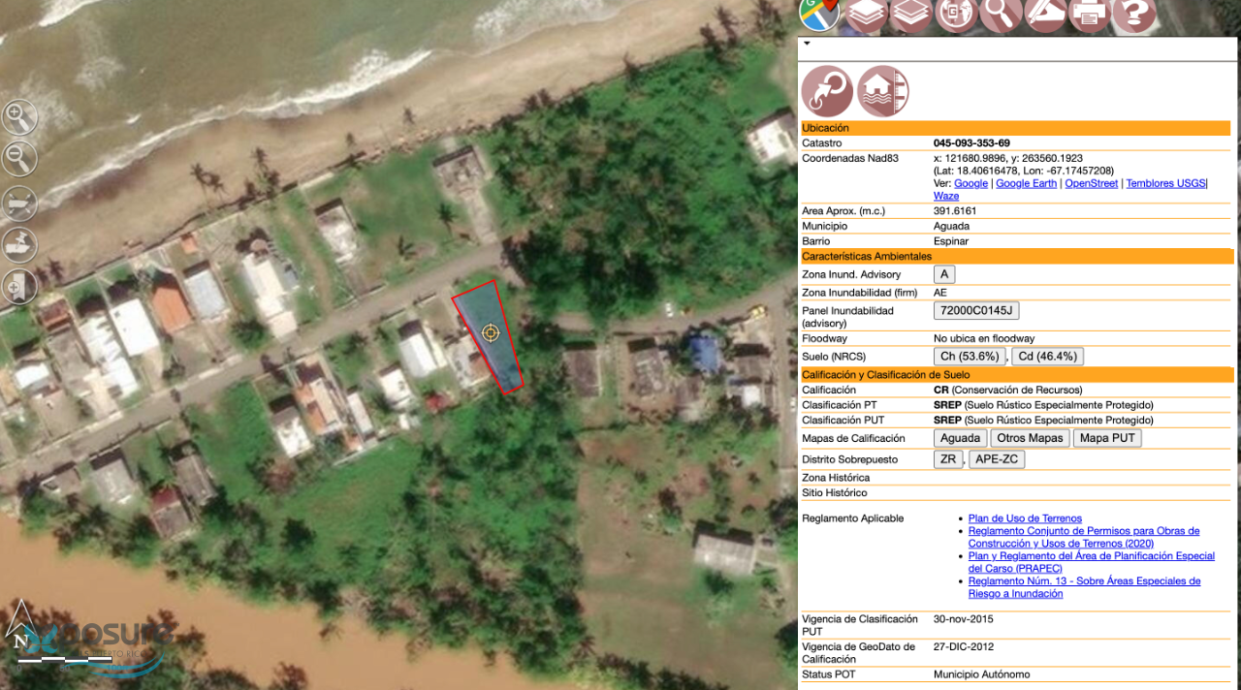Select catastro number 045-093-353-69
1241x690 pixels.
coord(971,143)
